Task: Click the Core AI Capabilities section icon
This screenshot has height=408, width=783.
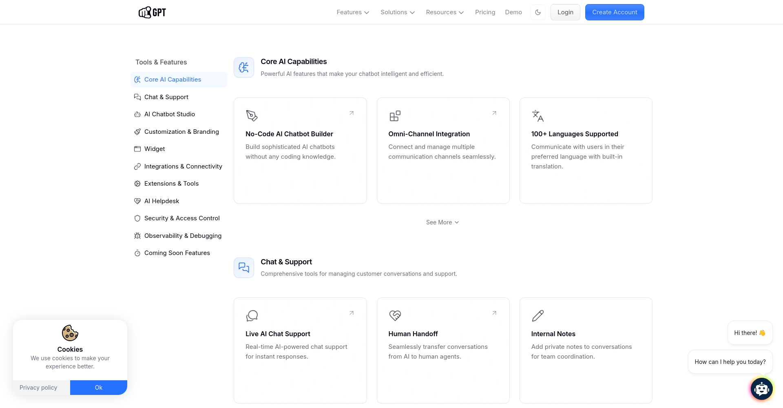Action: [x=244, y=67]
